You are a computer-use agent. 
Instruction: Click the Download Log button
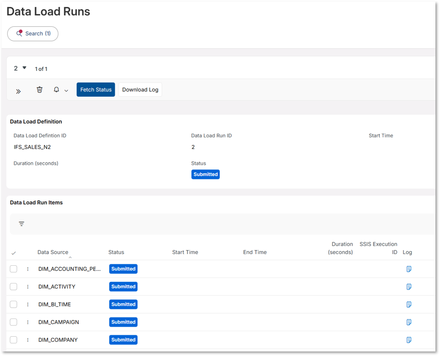(x=140, y=90)
